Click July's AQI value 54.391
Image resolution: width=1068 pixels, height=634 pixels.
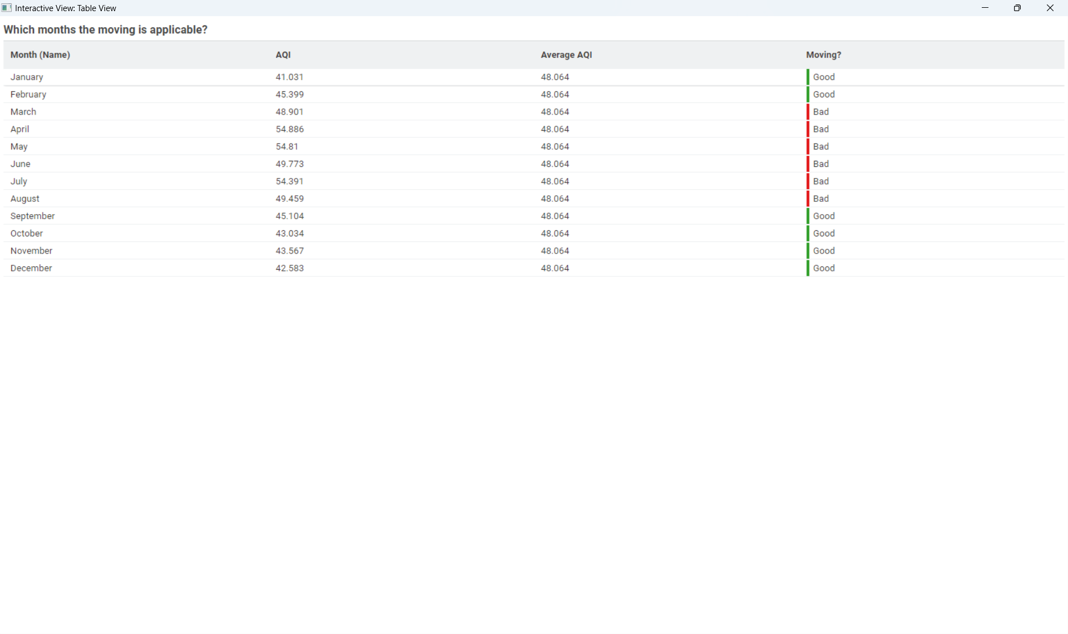click(289, 181)
